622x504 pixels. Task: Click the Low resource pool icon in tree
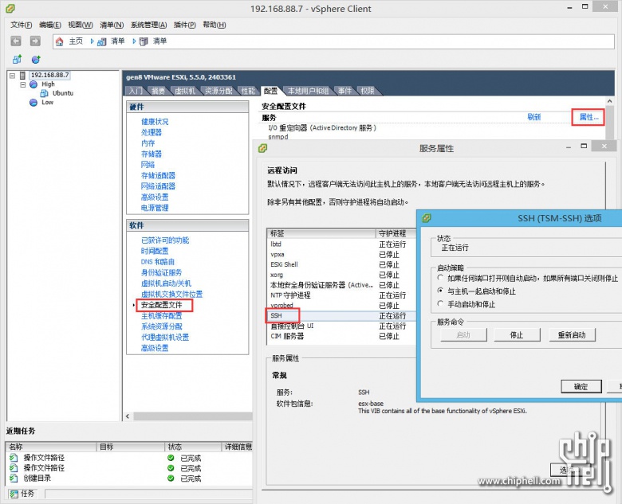pos(33,103)
